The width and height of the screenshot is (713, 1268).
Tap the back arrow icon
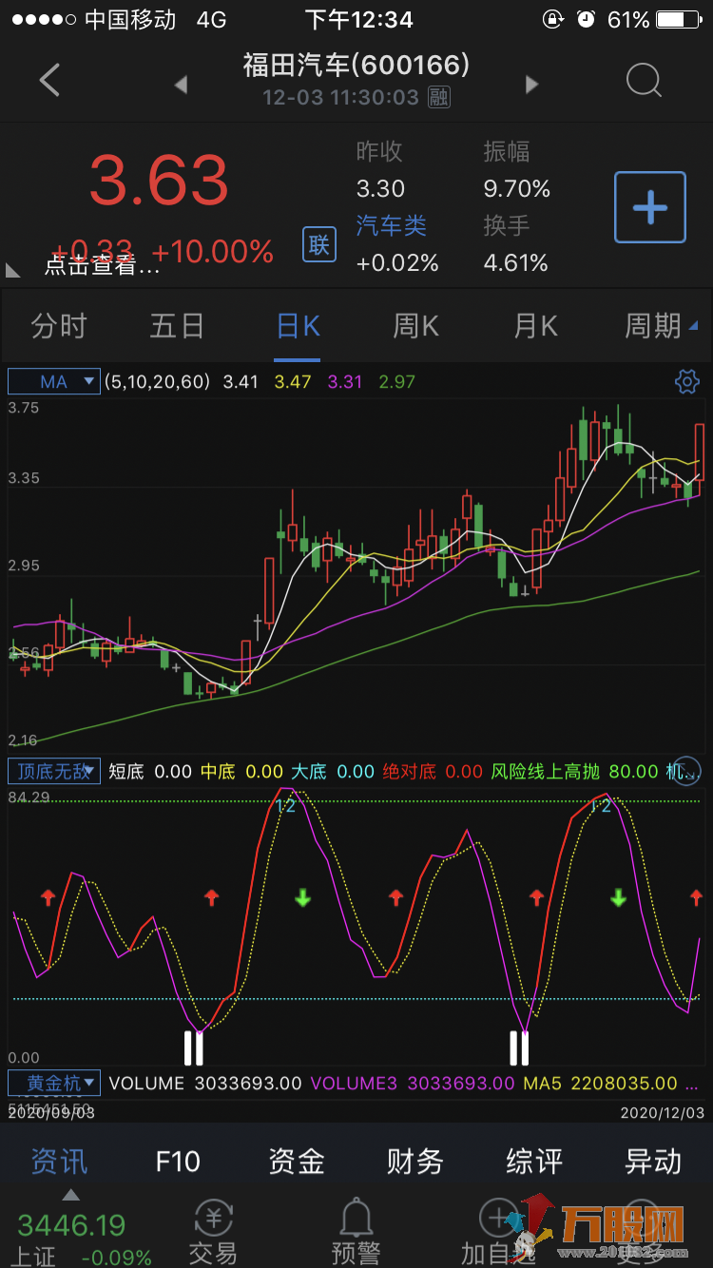(49, 82)
